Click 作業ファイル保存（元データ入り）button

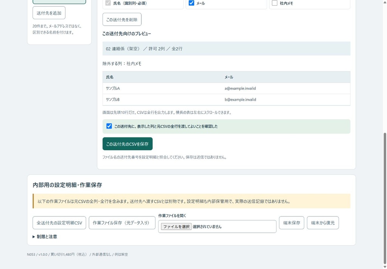click(122, 223)
